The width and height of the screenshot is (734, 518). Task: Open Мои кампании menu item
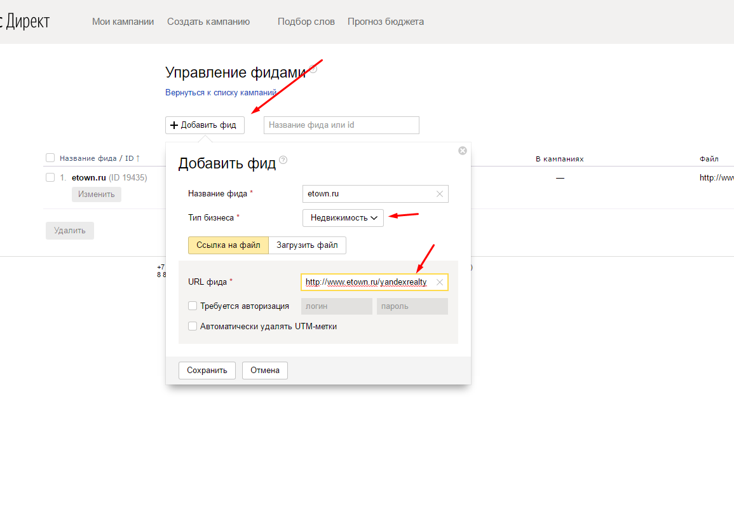tap(123, 22)
